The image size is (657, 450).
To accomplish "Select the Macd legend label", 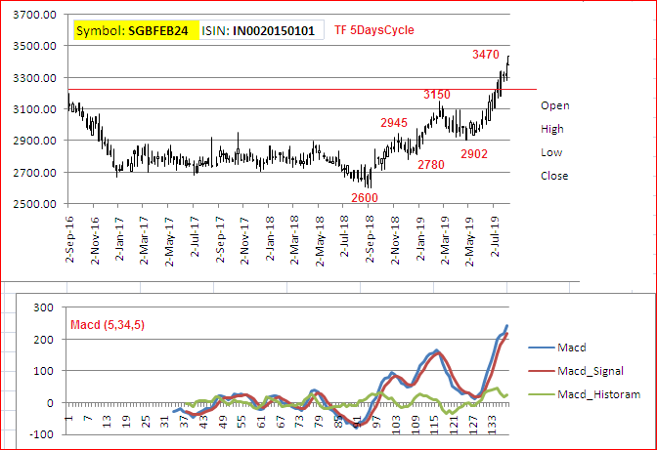I will [x=572, y=348].
